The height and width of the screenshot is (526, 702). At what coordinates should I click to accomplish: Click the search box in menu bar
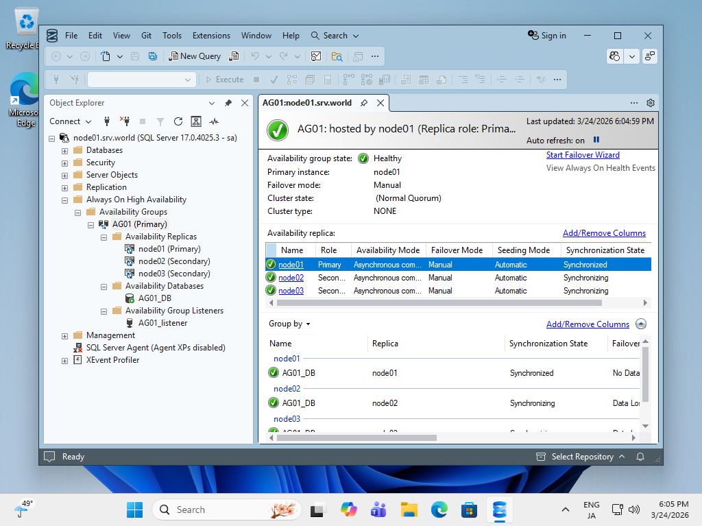click(335, 36)
